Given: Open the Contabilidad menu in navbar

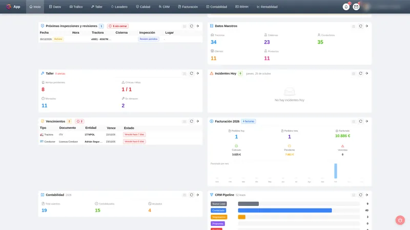Looking at the screenshot, I should click(x=216, y=7).
